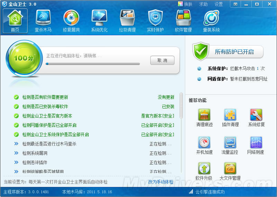Select the 检测金山卫士系统保护是否全部开启 row text
Image resolution: width=277 pixels, height=197 pixels.
tap(55, 134)
